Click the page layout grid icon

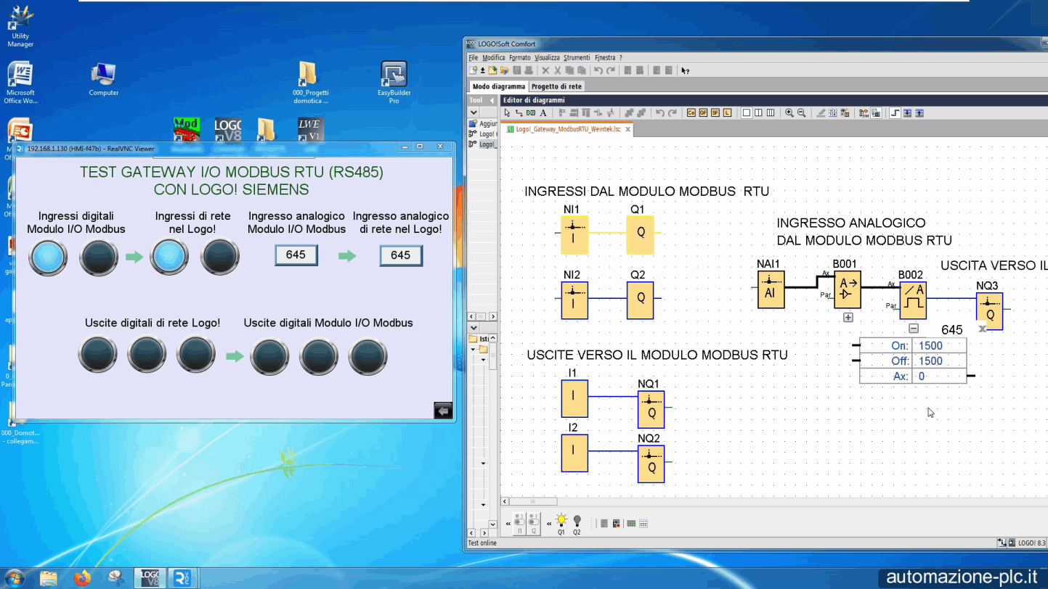[833, 112]
